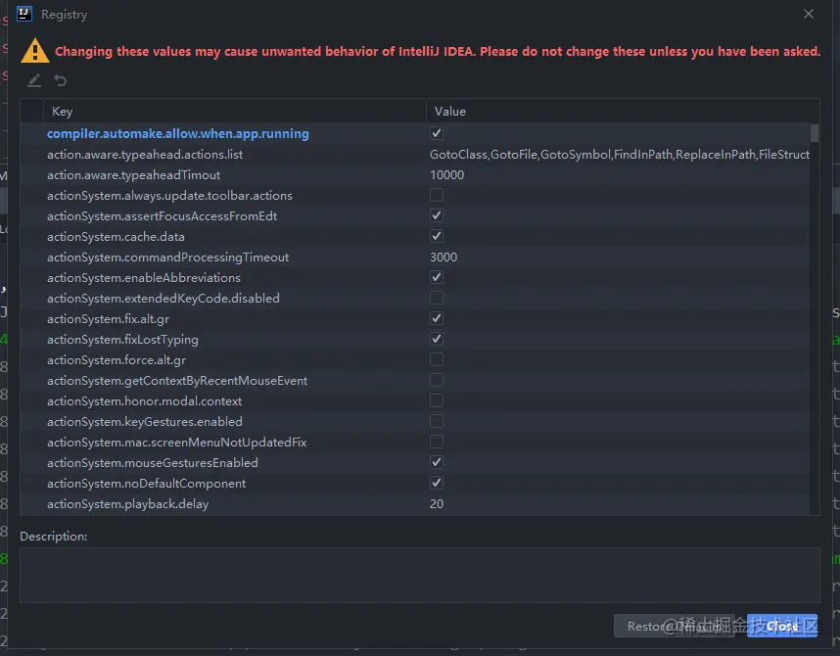Toggle actionSystem.cache.data checkbox

[x=437, y=236]
